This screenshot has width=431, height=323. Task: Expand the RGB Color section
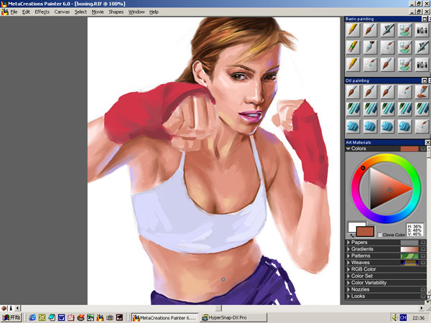tap(348, 269)
